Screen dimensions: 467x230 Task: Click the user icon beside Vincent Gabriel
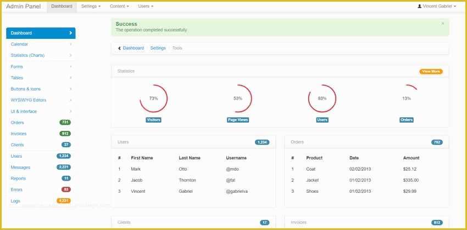coord(419,6)
